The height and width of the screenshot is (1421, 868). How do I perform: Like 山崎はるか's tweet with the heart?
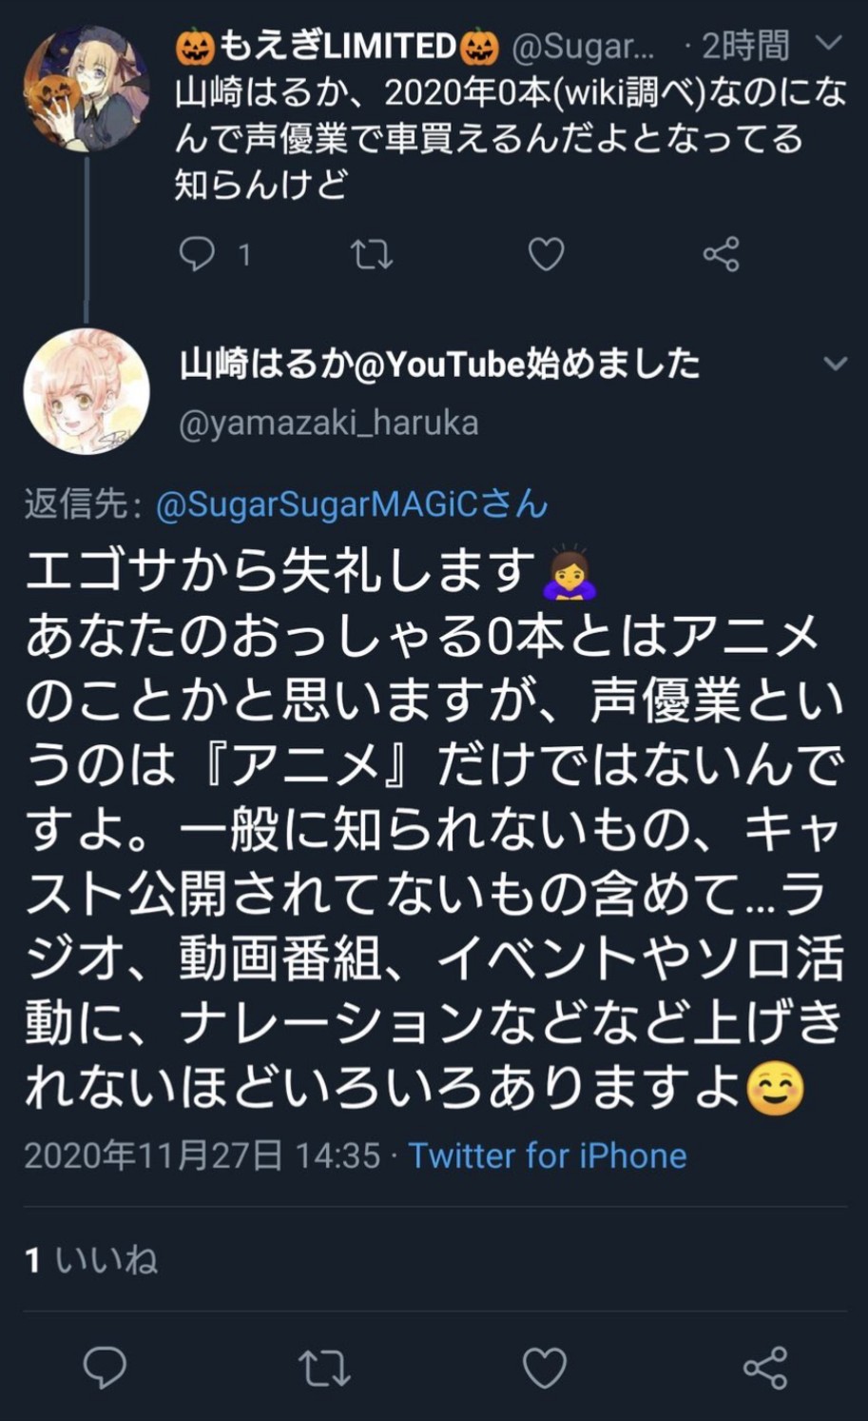(546, 1369)
